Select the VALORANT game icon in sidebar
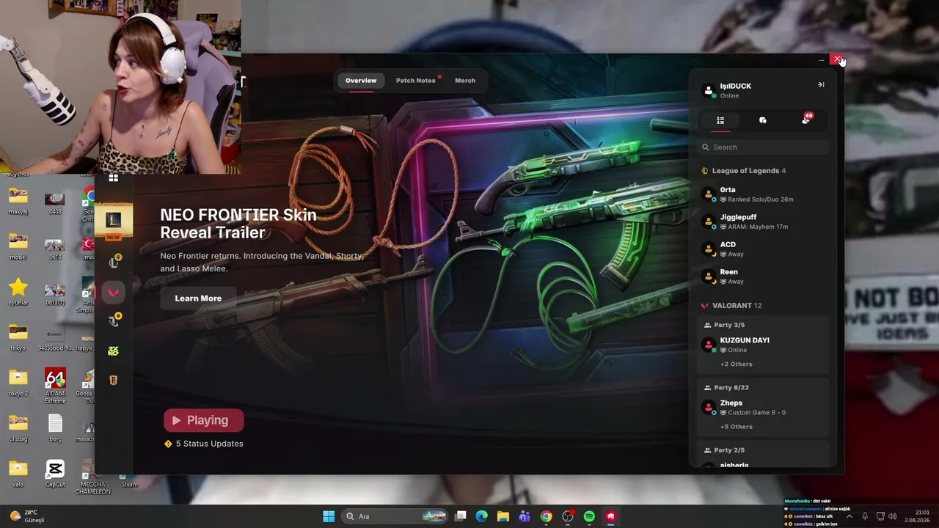This screenshot has height=528, width=939. (113, 292)
